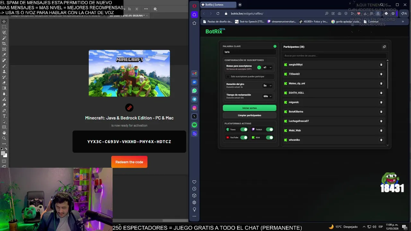The height and width of the screenshot is (231, 411).
Task: Delete participant migundc with trash icon
Action: (381, 102)
